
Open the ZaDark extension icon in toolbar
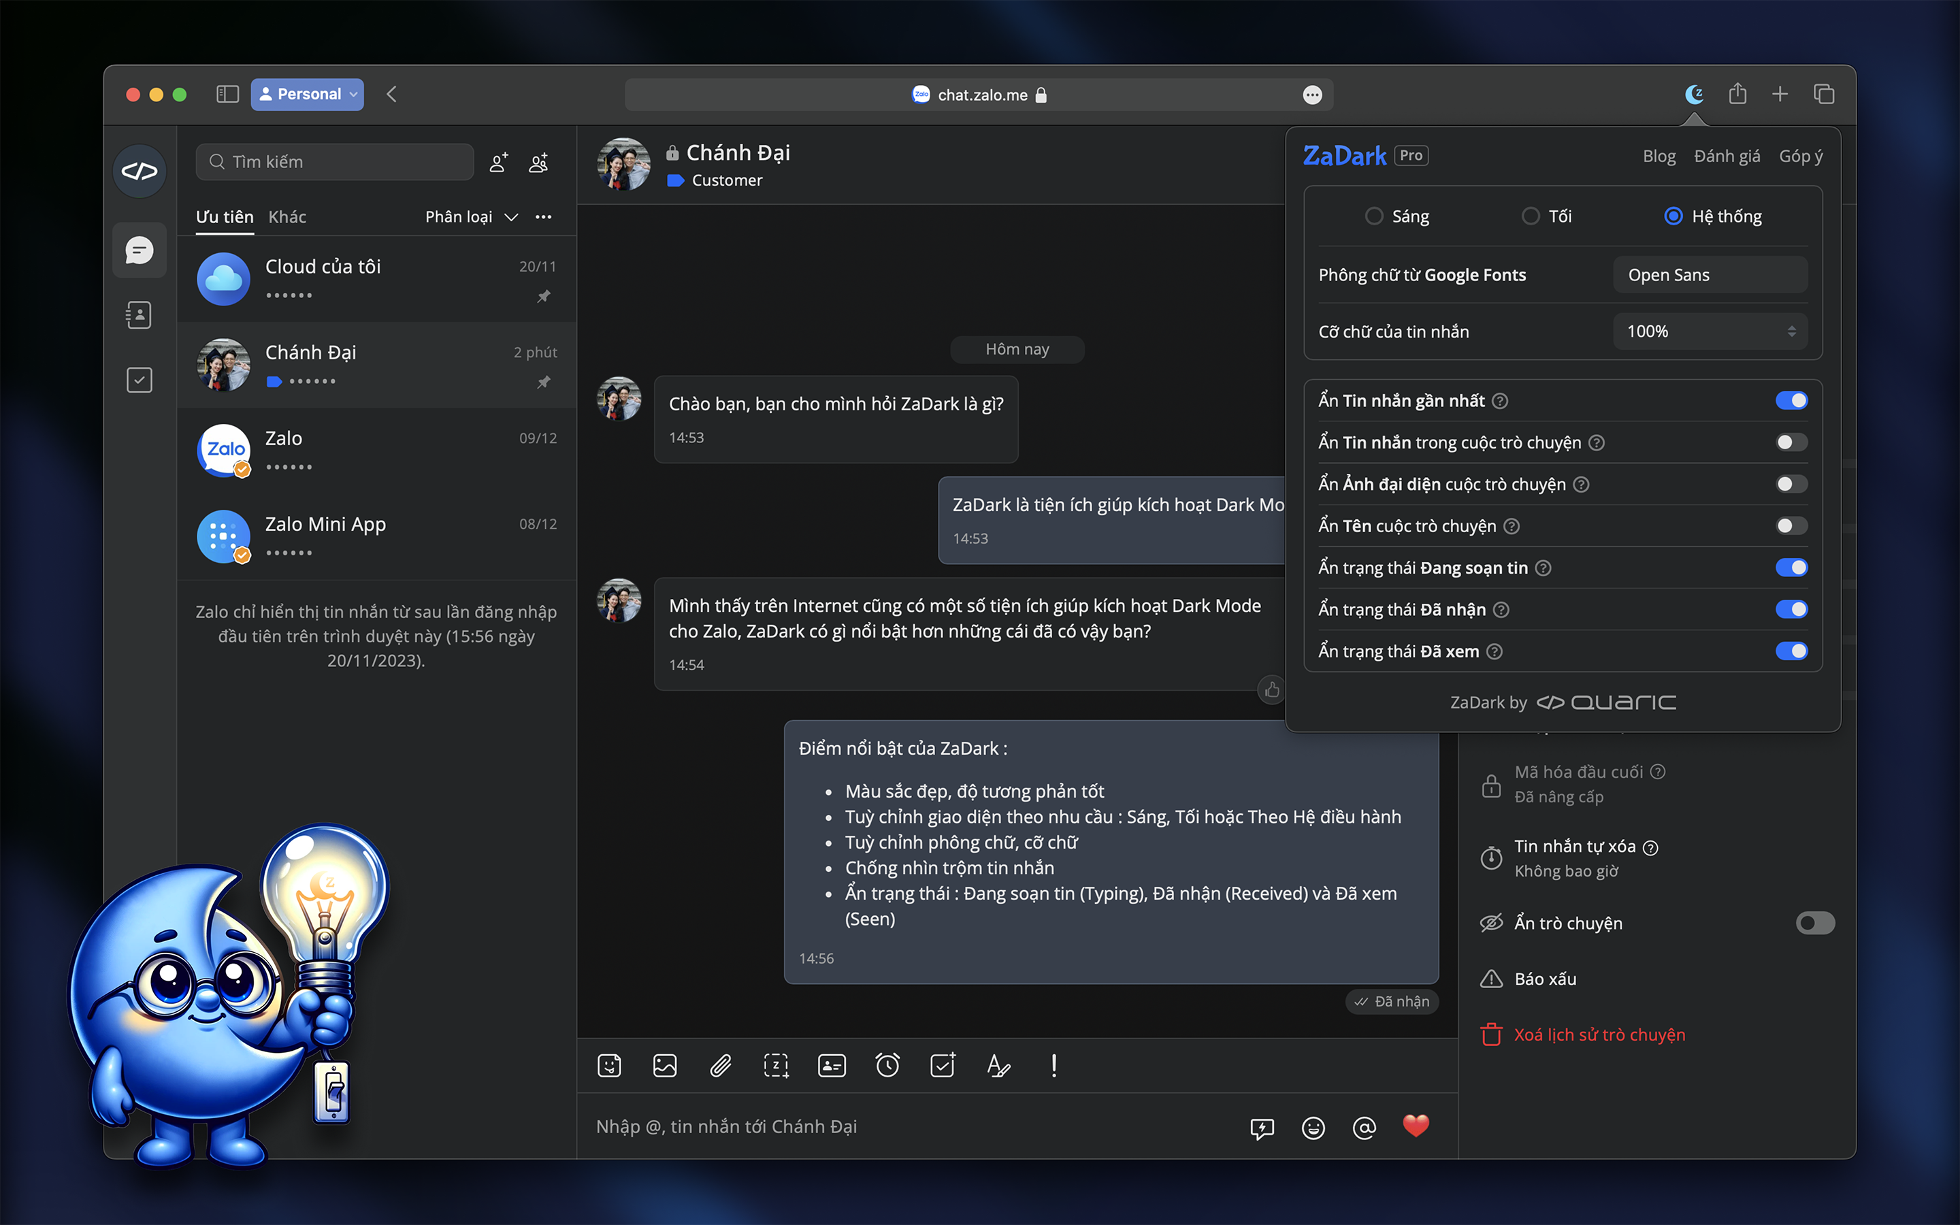[x=1693, y=94]
